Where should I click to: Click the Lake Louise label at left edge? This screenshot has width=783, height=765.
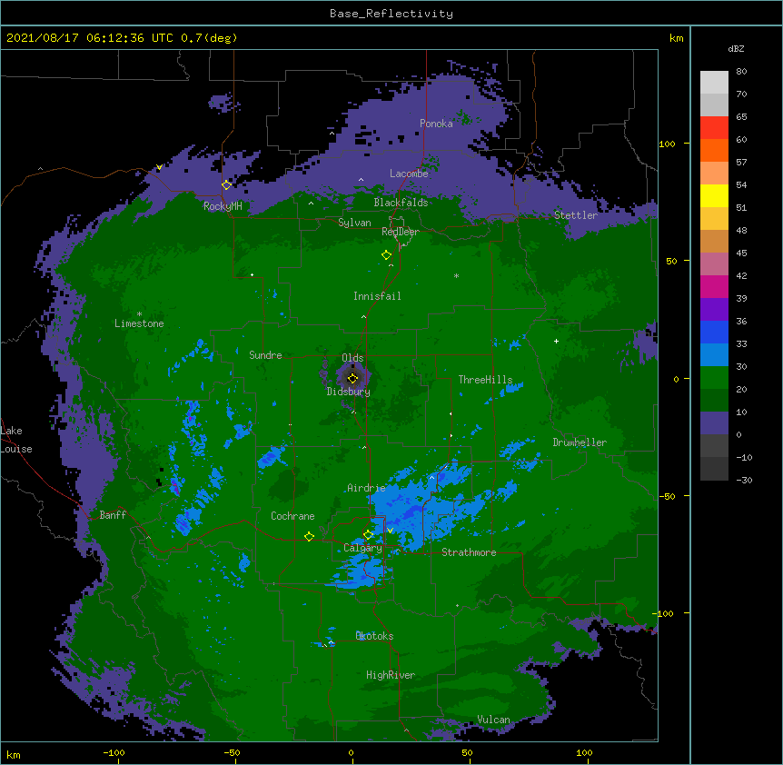coord(16,440)
